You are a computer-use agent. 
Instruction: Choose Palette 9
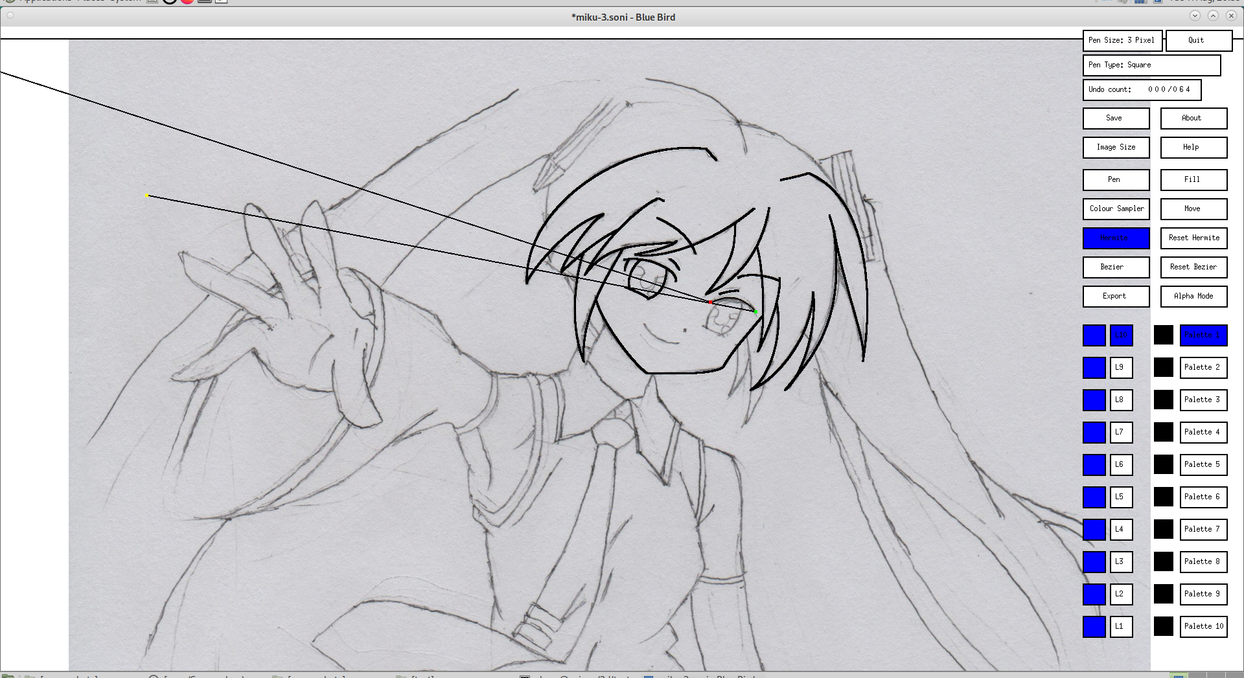tap(1203, 594)
